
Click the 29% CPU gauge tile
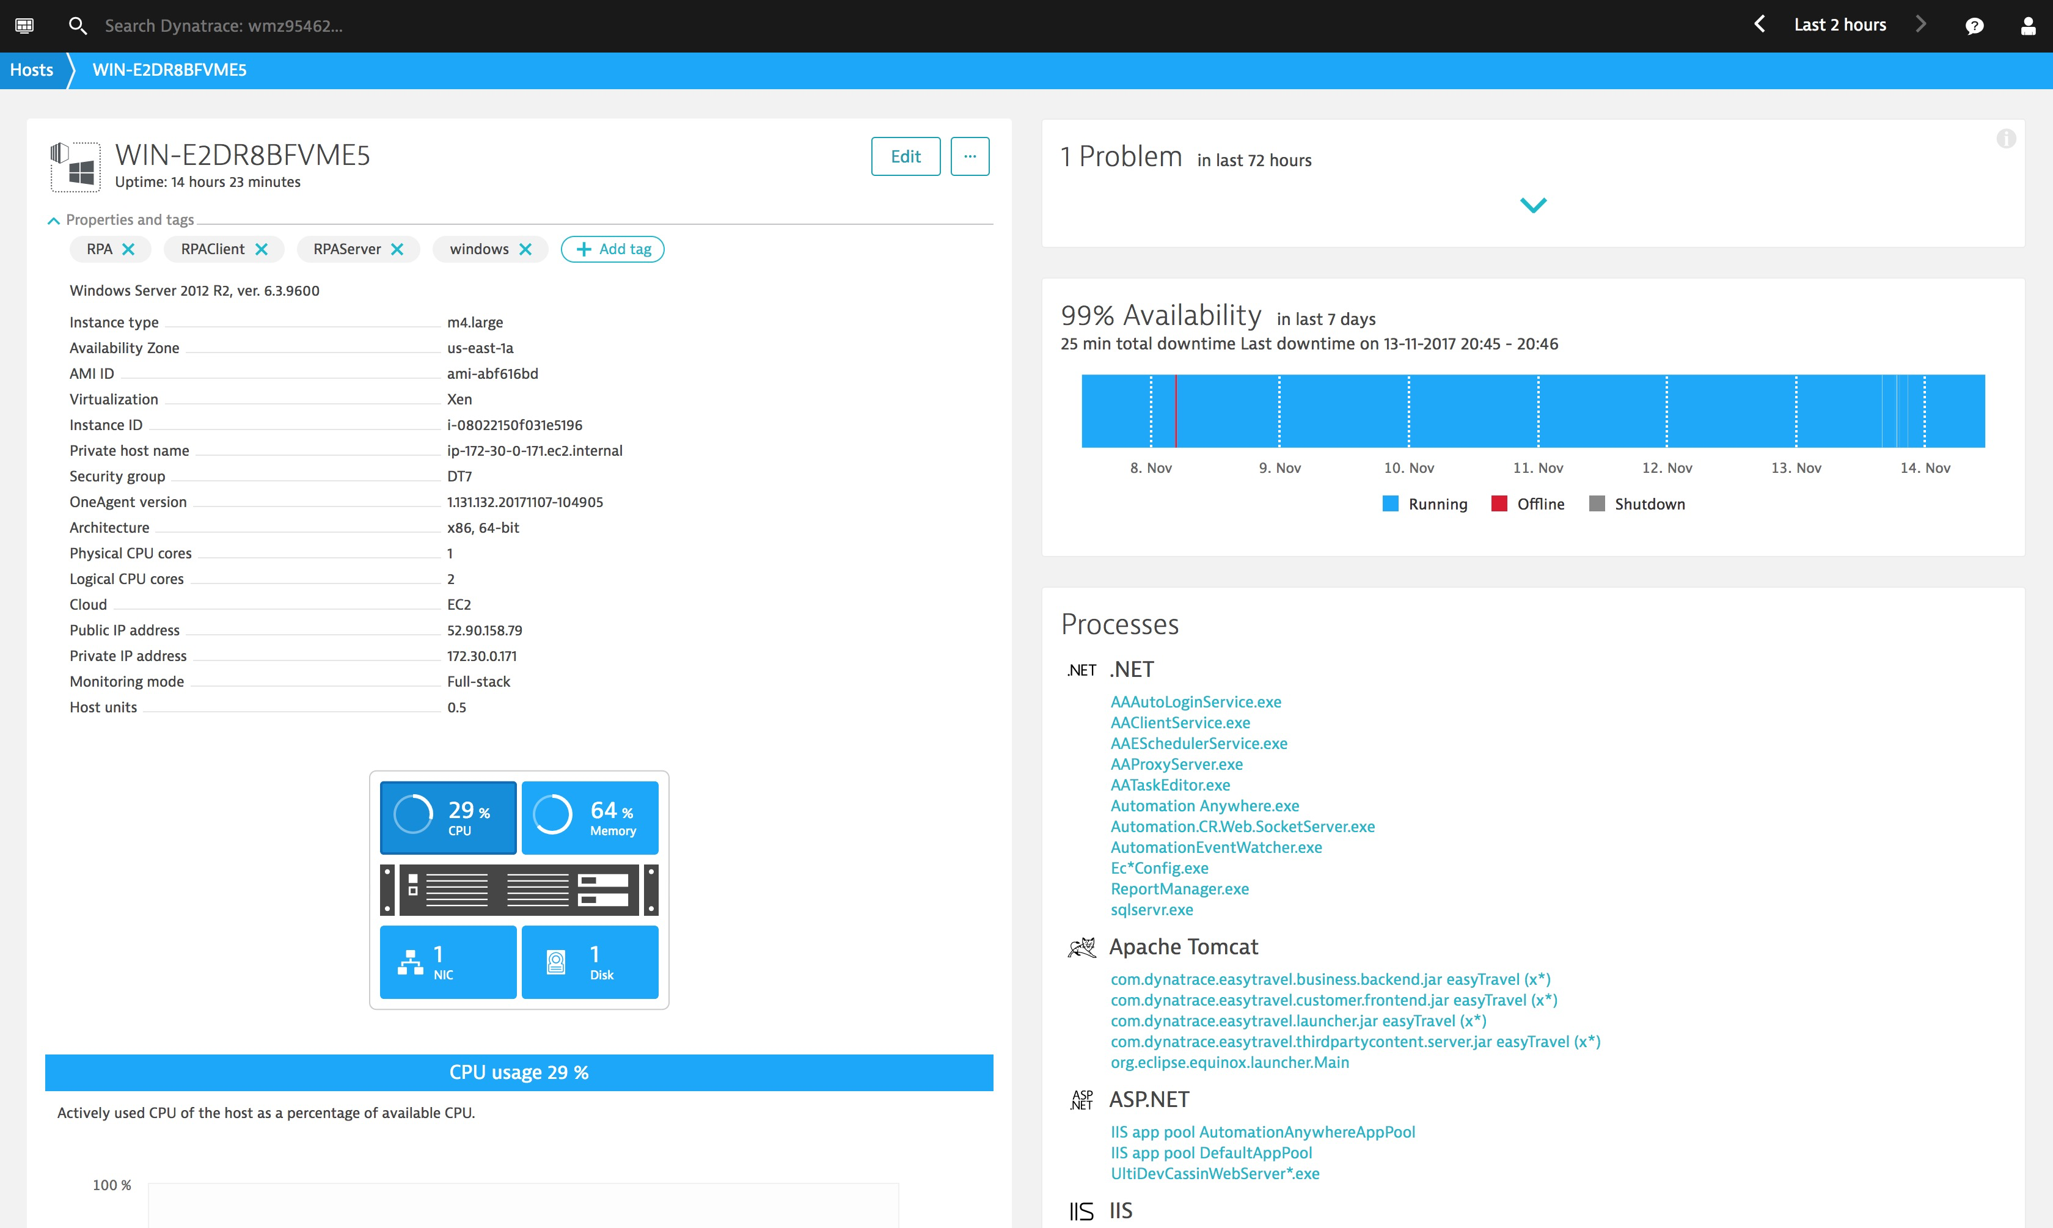click(448, 817)
